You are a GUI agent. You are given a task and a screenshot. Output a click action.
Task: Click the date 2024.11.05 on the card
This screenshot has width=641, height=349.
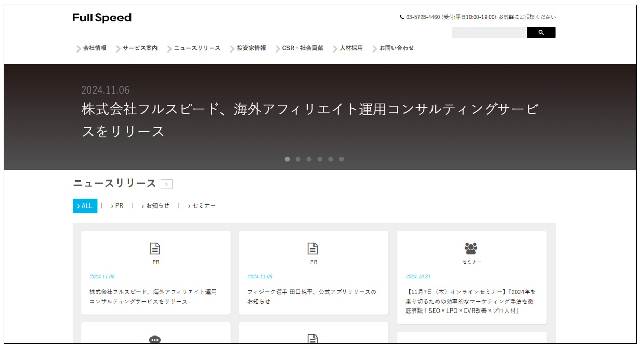click(260, 277)
